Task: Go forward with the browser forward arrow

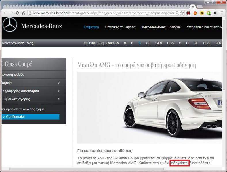Action: (11, 13)
